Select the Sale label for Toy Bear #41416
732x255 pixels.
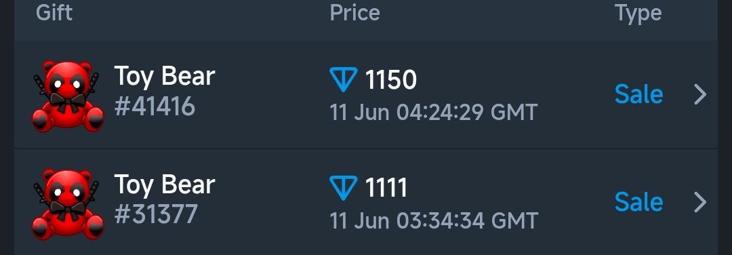point(638,95)
